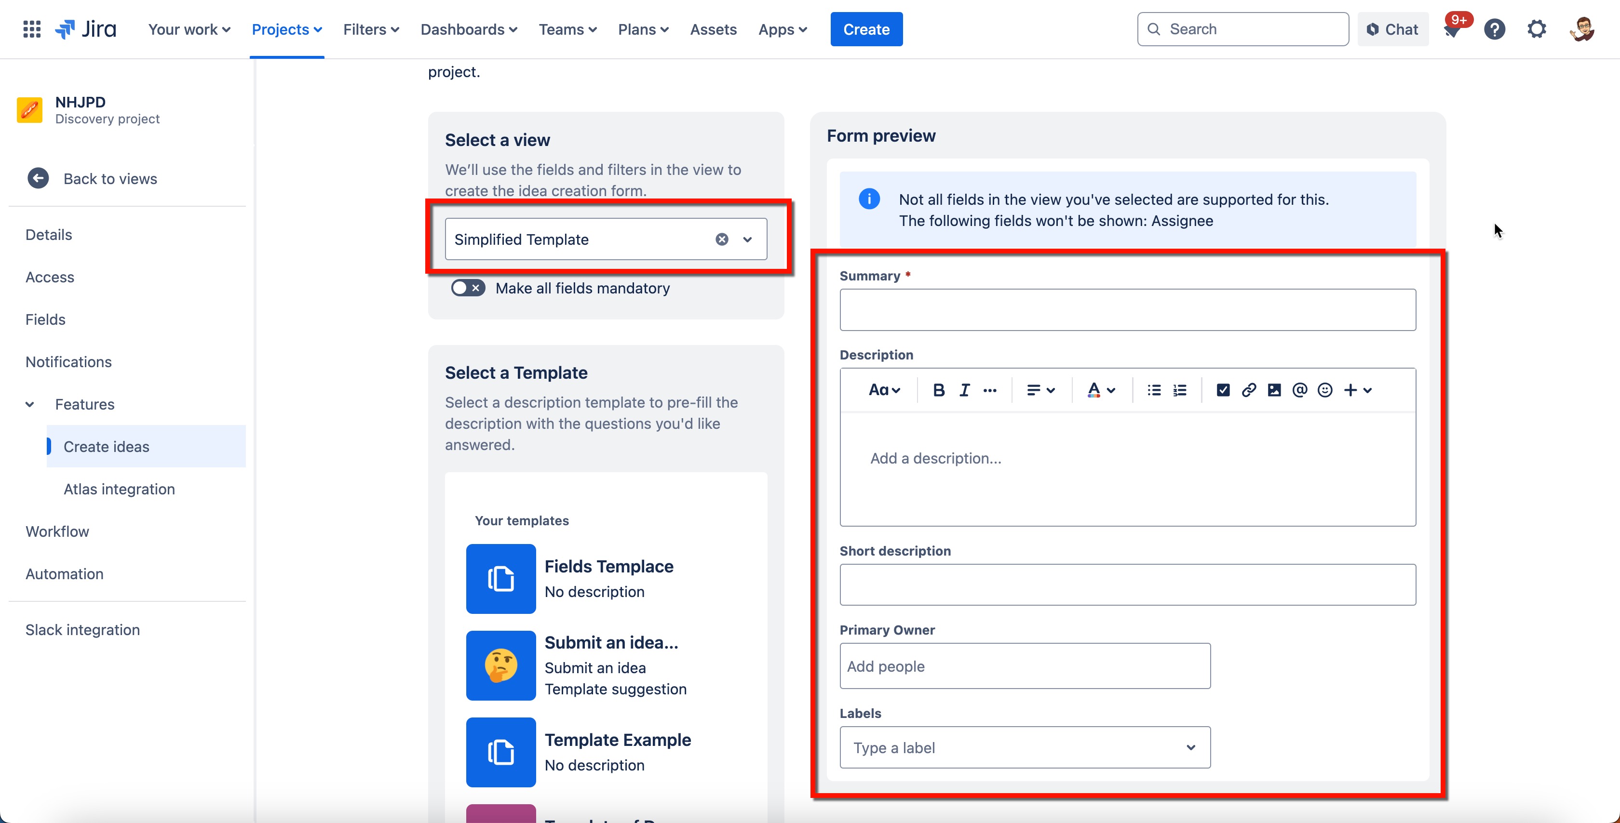The width and height of the screenshot is (1620, 823).
Task: Switch to the Workflow section
Action: click(x=57, y=531)
